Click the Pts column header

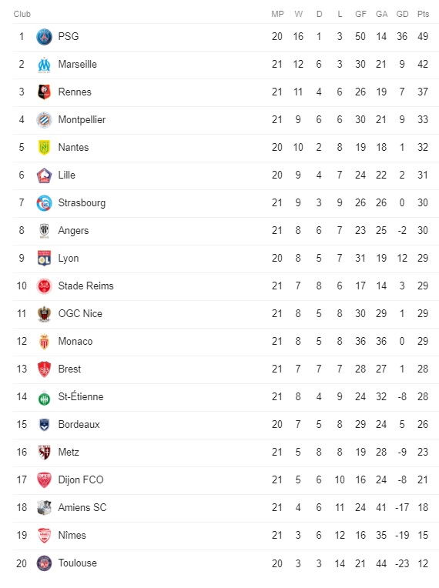tap(423, 14)
